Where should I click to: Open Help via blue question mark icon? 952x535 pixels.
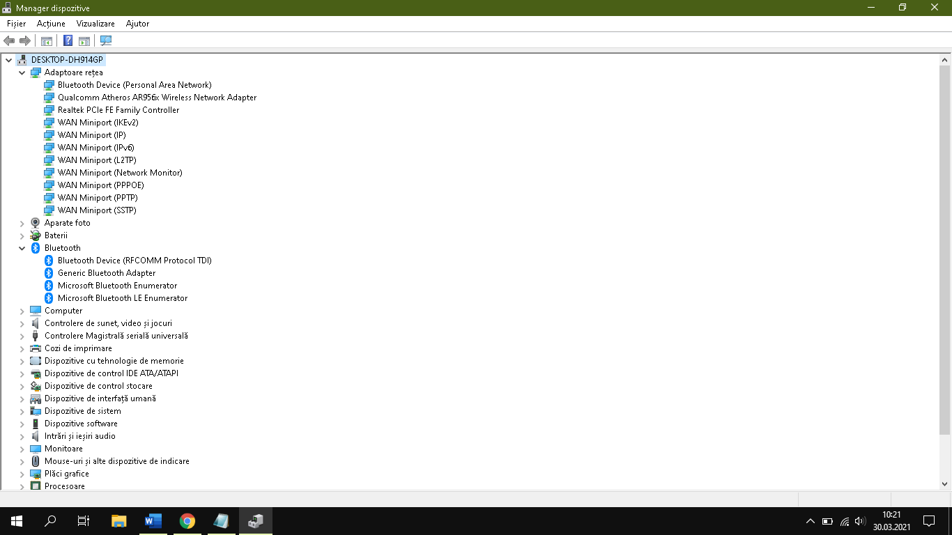tap(68, 40)
